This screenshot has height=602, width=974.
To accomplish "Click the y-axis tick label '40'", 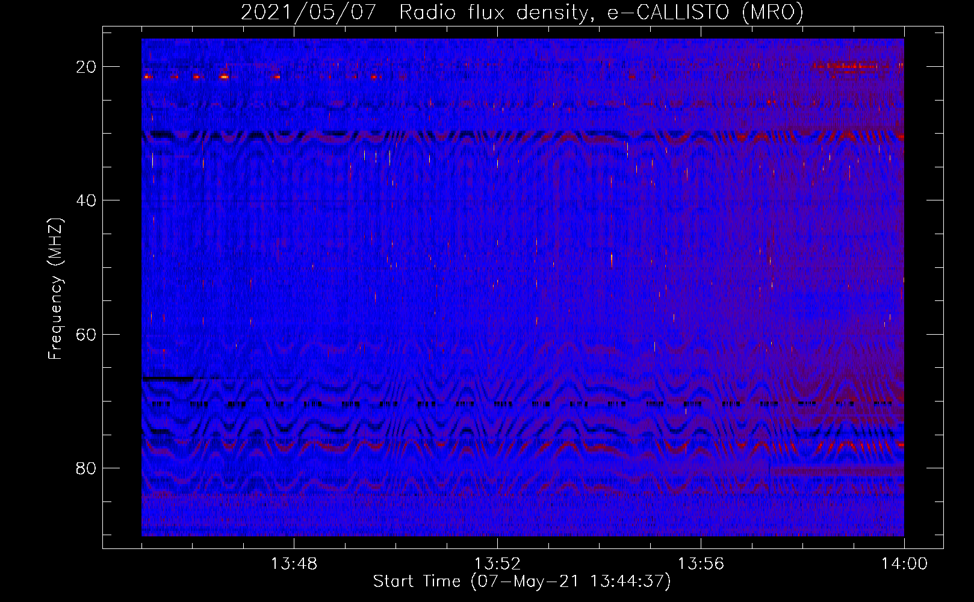I will [x=86, y=200].
